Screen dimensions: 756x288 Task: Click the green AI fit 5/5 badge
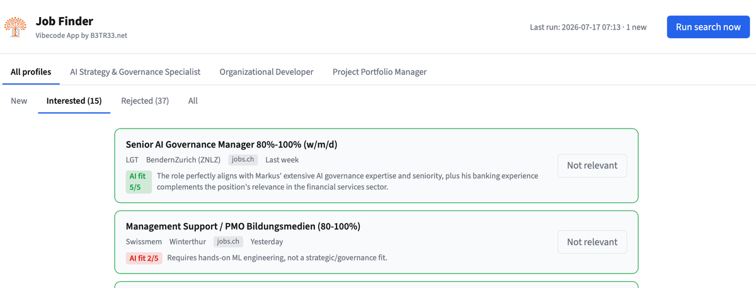click(139, 181)
